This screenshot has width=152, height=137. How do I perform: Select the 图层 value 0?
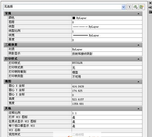coord(107,22)
